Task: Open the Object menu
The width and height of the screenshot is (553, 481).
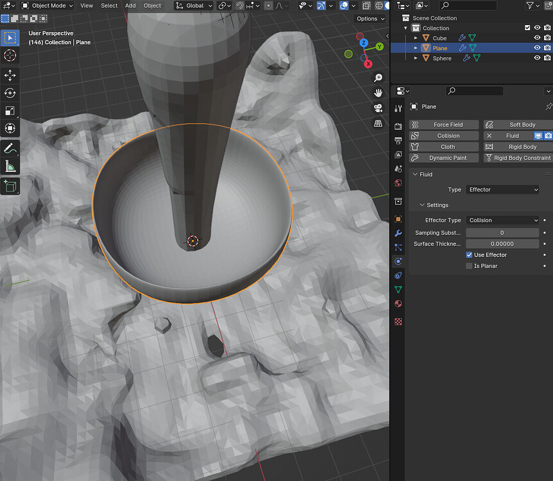Action: coord(152,6)
